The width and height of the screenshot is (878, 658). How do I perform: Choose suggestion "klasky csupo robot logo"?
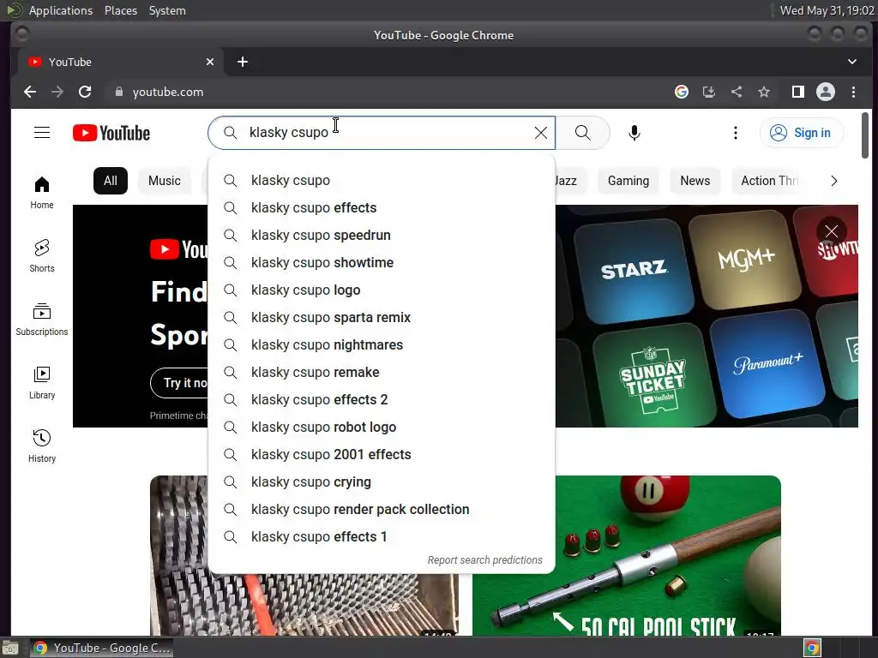click(382, 427)
